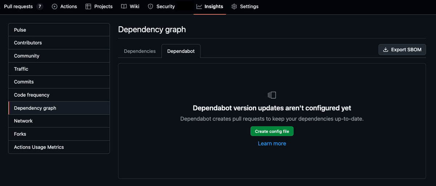Image resolution: width=436 pixels, height=186 pixels.
Task: Click the Insights graph icon
Action: [199, 7]
